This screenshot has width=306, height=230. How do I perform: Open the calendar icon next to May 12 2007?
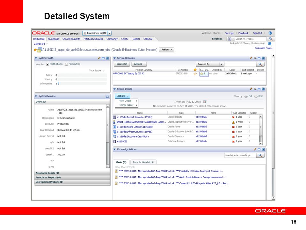point(205,102)
